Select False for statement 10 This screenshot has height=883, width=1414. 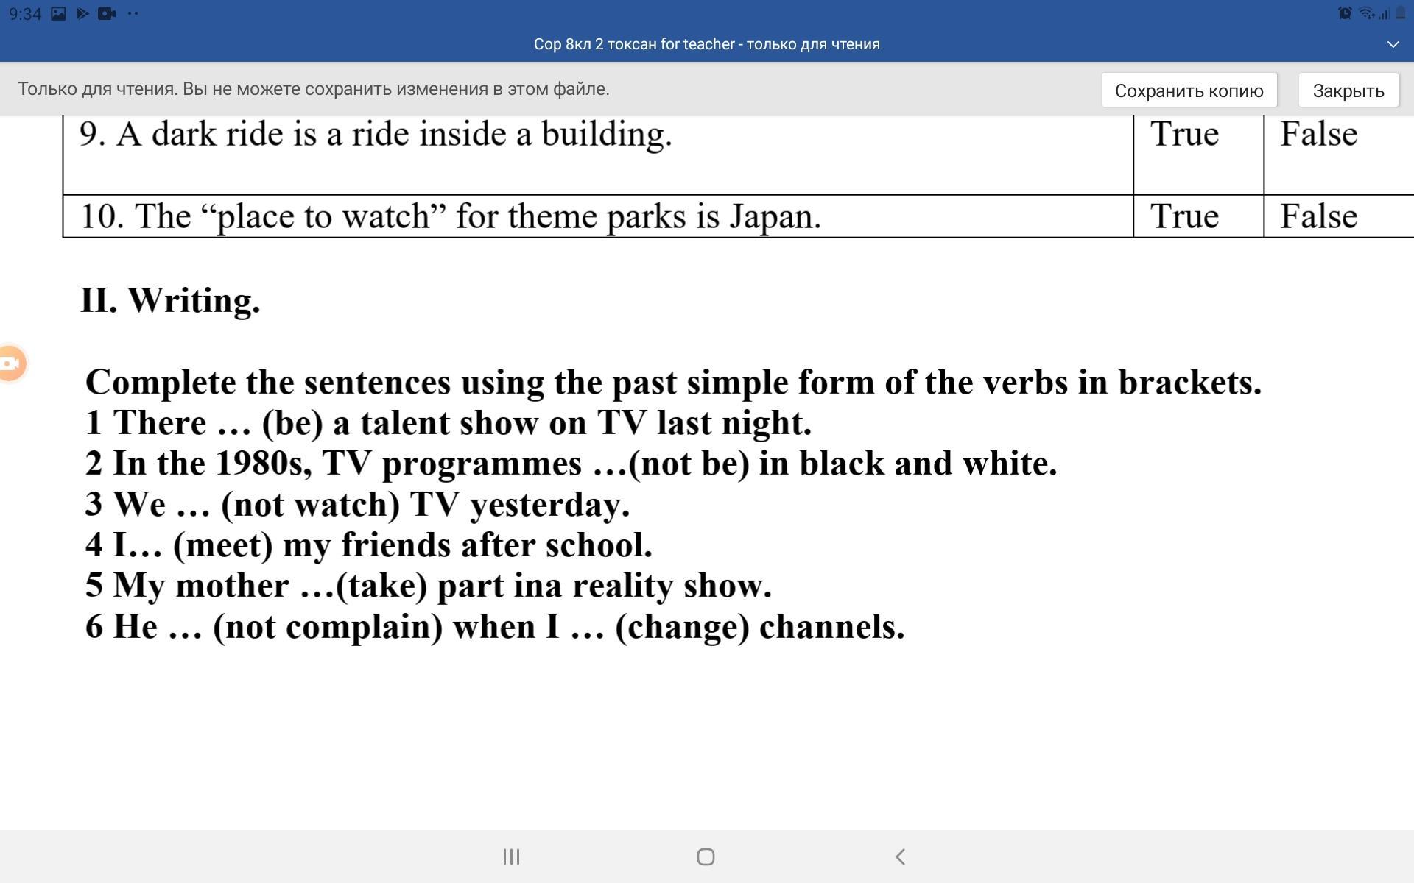point(1318,216)
